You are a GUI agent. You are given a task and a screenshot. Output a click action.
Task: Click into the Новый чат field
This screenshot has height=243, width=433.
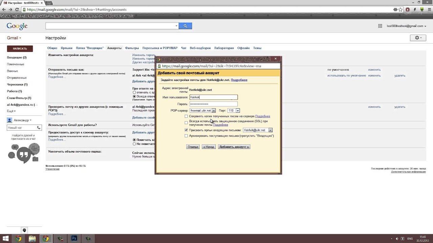[22, 128]
